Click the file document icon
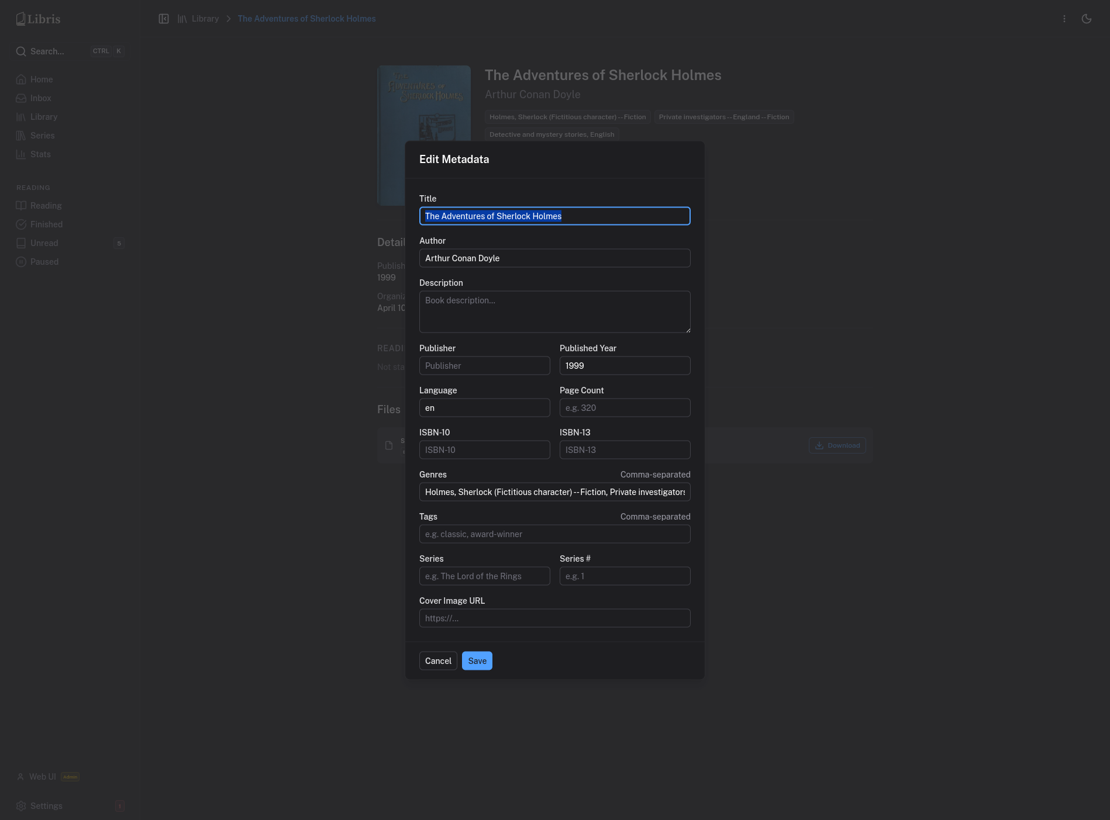The width and height of the screenshot is (1110, 820). click(389, 445)
